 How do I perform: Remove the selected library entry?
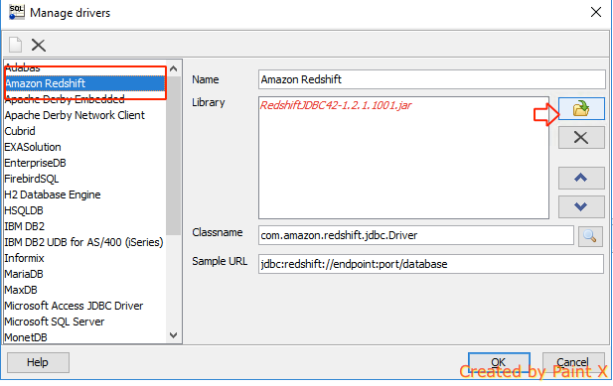[581, 137]
